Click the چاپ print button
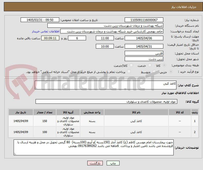203x170 pixels. [x=113, y=163]
